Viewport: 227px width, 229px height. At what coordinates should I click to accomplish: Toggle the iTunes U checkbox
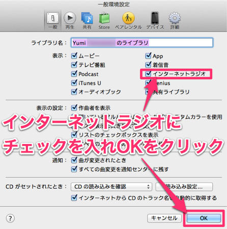[x=74, y=83]
